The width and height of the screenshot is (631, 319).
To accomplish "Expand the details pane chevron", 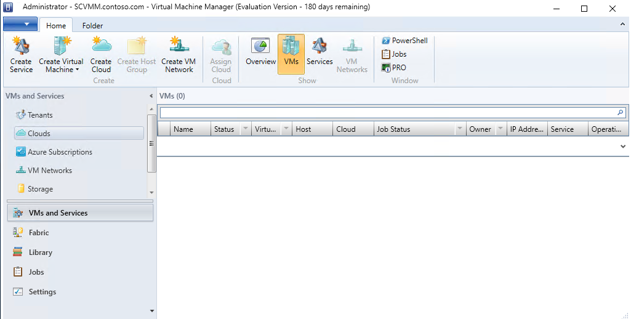I will pyautogui.click(x=623, y=147).
